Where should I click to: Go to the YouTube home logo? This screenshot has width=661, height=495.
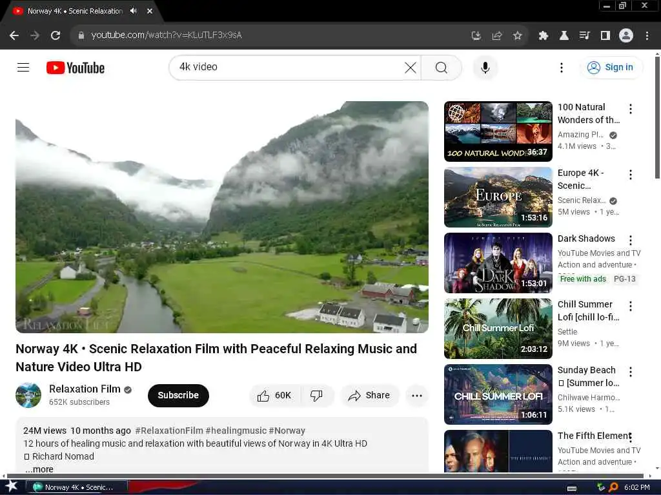76,68
